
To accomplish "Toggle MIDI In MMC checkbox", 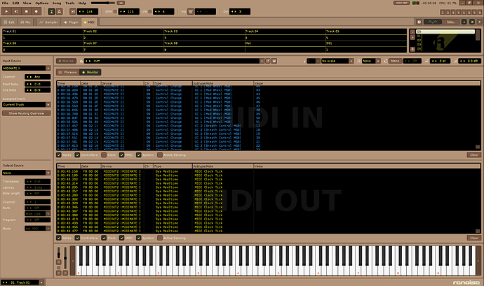I will [121, 155].
